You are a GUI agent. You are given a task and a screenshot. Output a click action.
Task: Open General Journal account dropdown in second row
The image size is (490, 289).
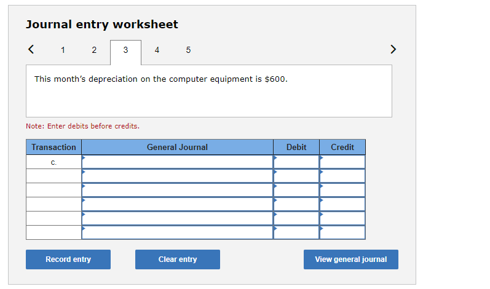click(x=177, y=176)
